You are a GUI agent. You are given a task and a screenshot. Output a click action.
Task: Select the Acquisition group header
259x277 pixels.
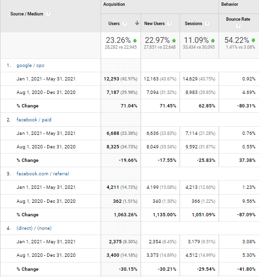114,4
